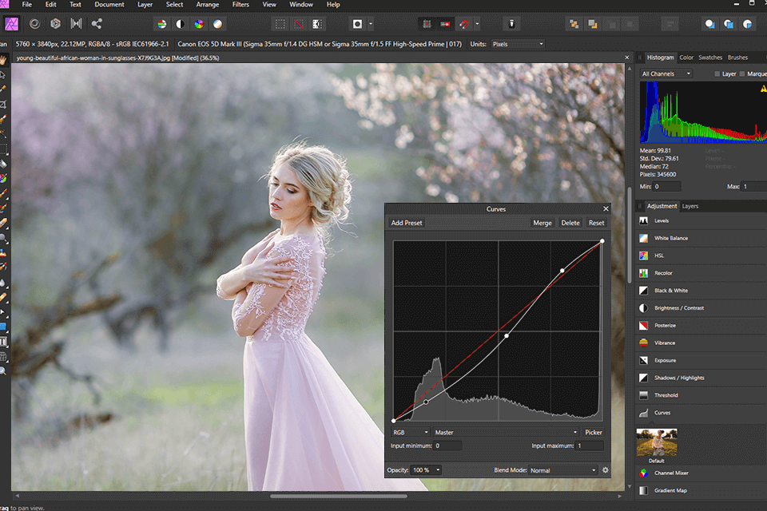Open the Filters menu
Viewport: 767px width, 511px height.
(x=240, y=5)
